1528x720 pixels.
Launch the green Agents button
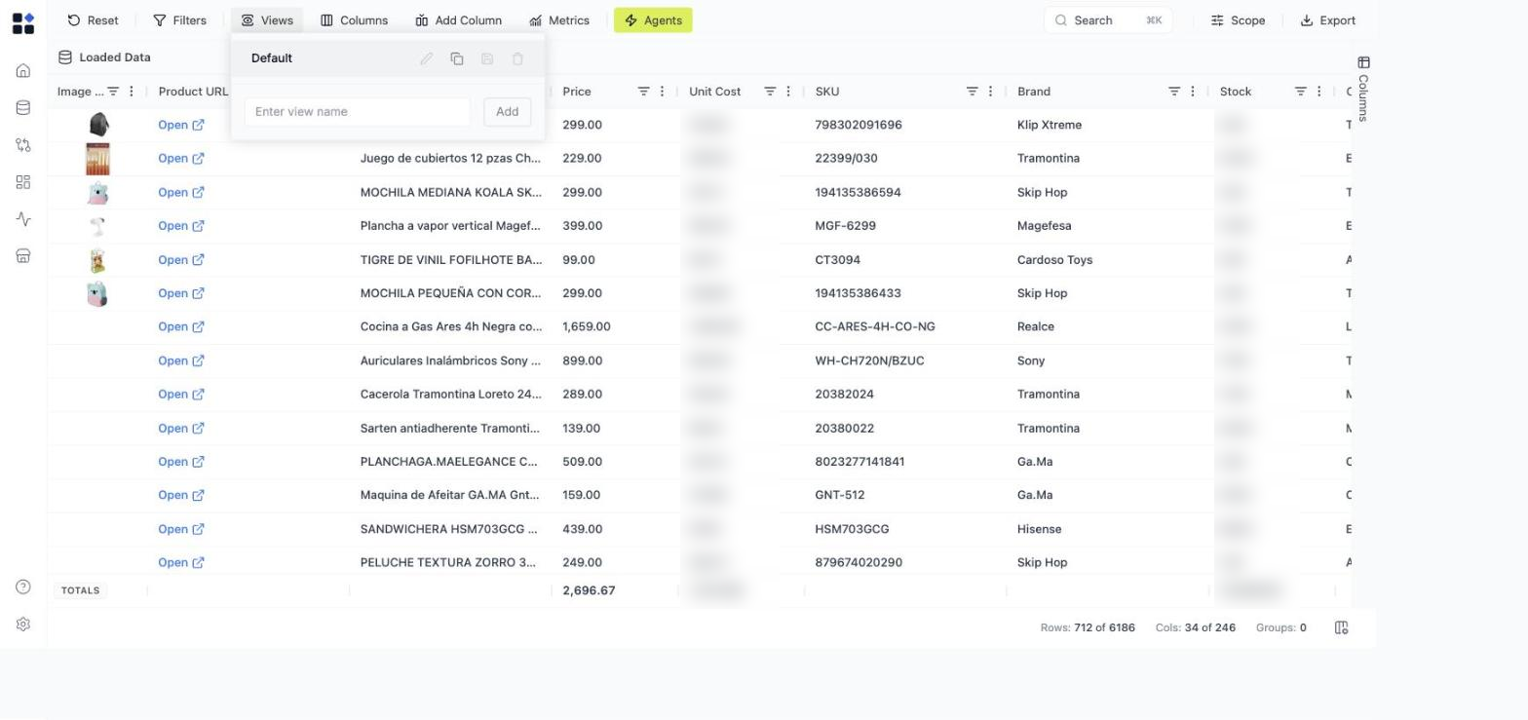[653, 20]
